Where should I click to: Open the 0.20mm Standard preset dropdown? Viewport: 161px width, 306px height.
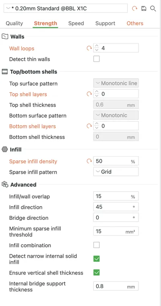click(x=66, y=8)
